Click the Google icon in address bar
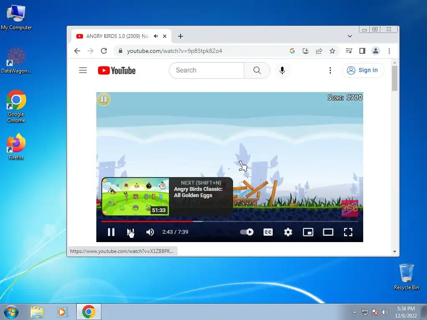 pos(292,51)
